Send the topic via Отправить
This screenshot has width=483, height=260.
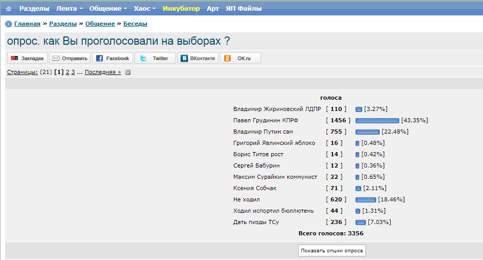pyautogui.click(x=70, y=58)
